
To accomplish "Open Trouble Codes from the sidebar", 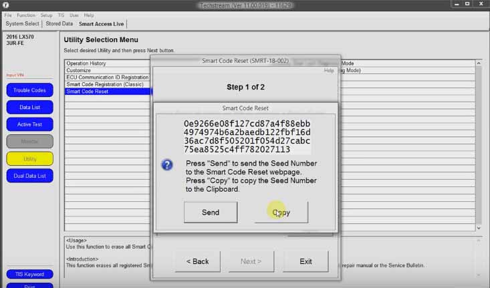I will tap(29, 90).
